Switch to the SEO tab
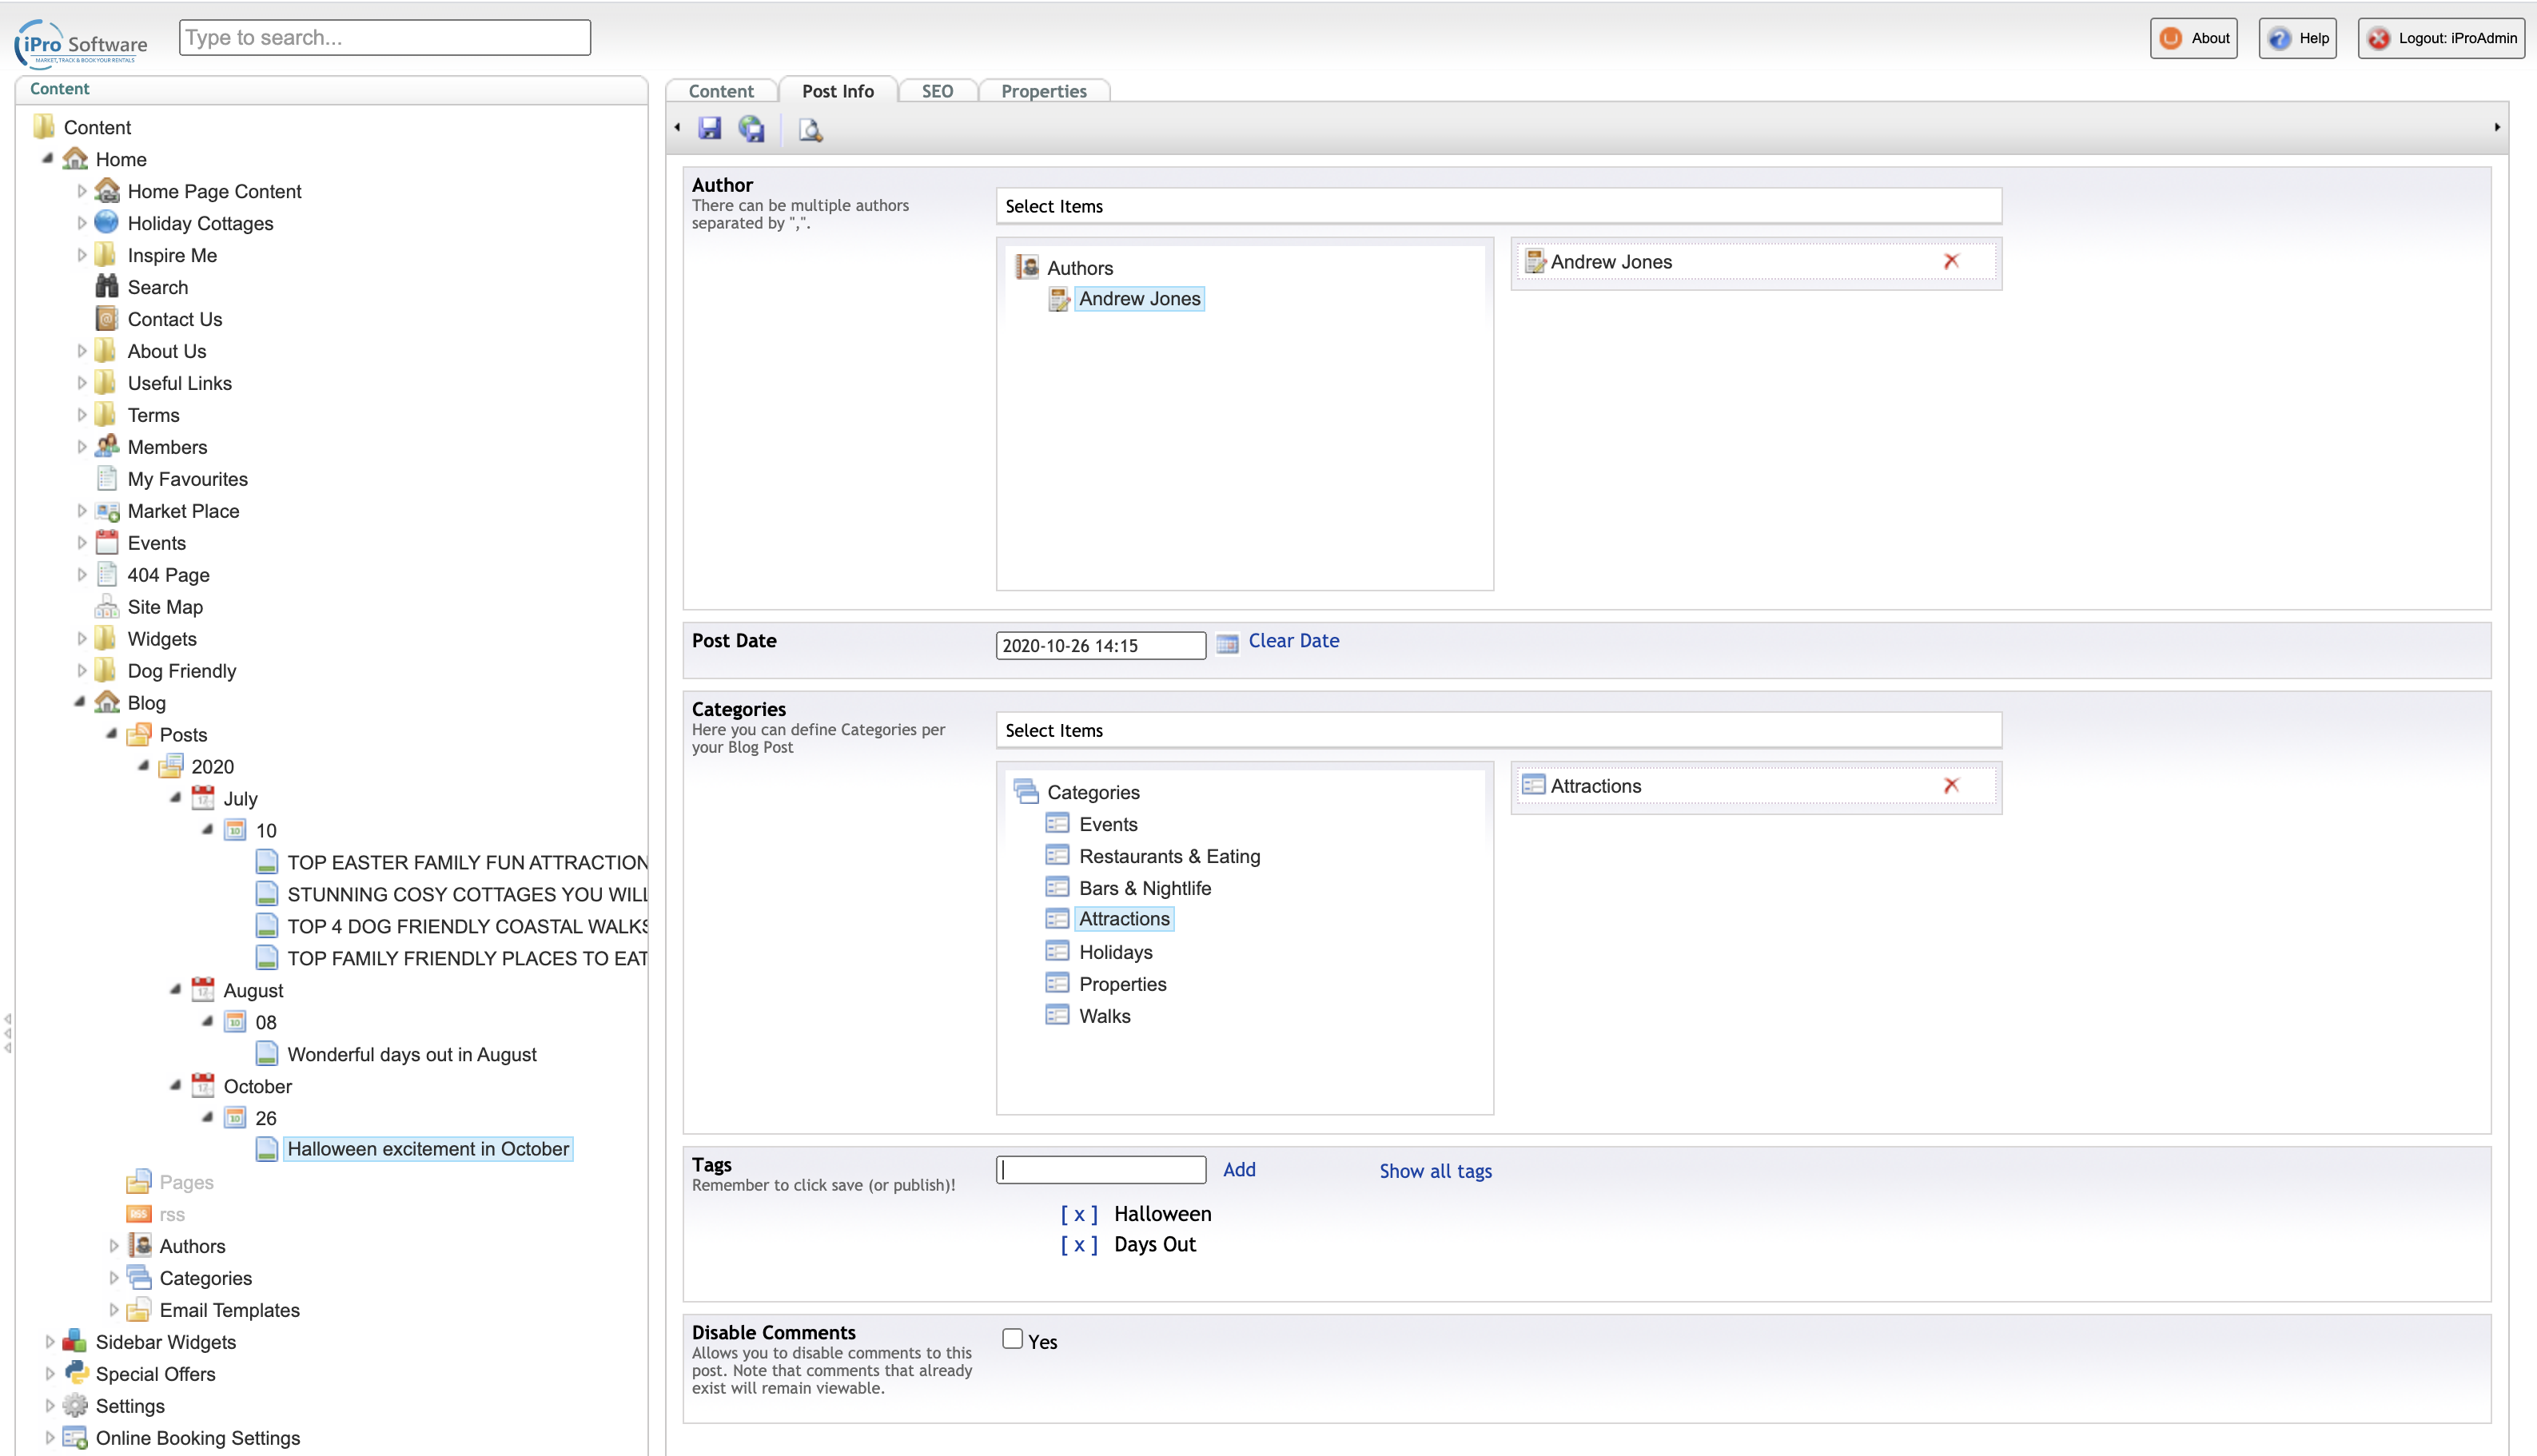This screenshot has width=2537, height=1456. [937, 91]
